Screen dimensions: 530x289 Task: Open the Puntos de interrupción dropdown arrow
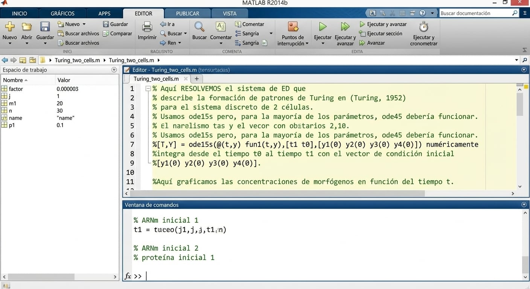pos(307,44)
